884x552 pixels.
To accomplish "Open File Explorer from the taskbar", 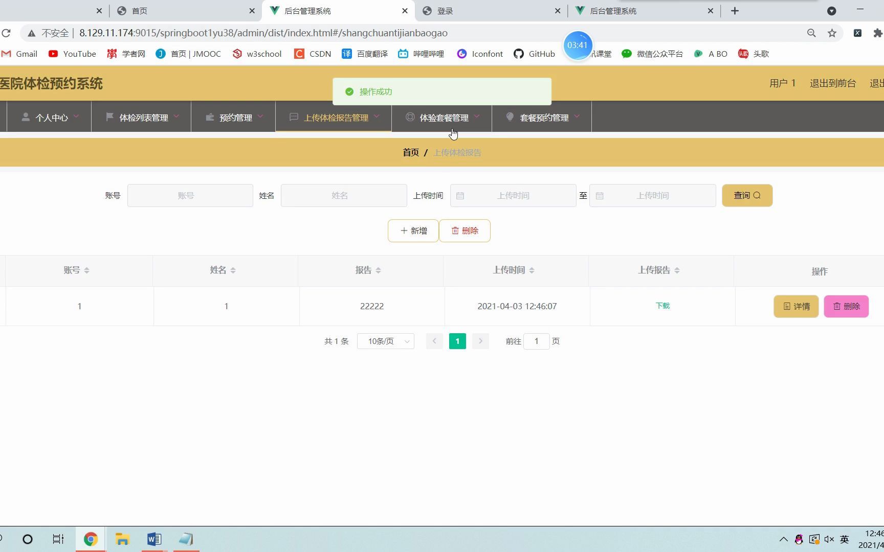I will tap(122, 539).
